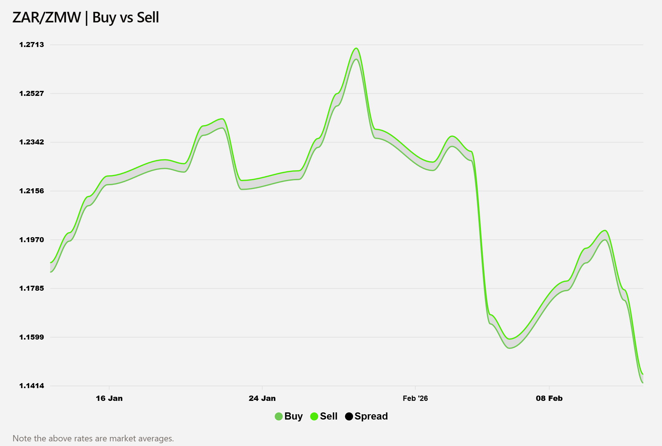Toggle the Spread legend label text
The height and width of the screenshot is (446, 662).
click(x=371, y=416)
